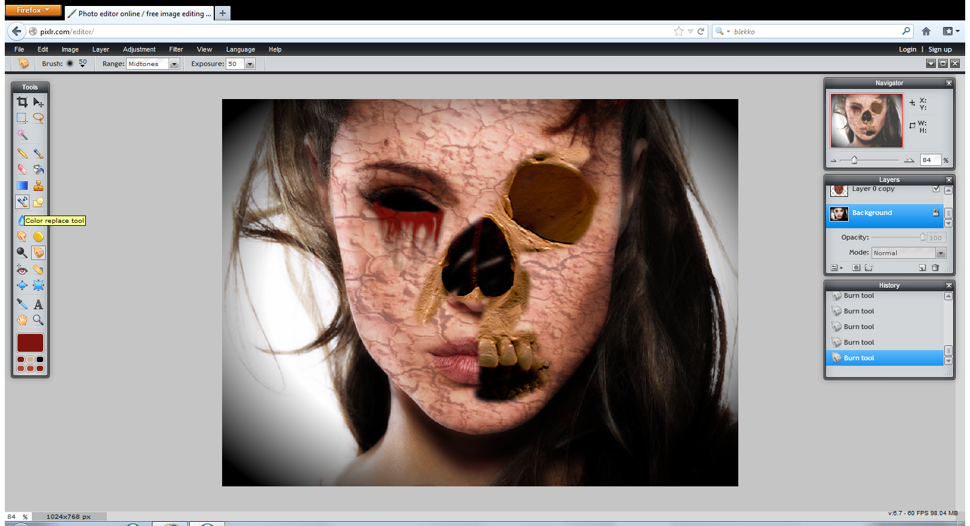The width and height of the screenshot is (970, 526).
Task: Open the URL history dropdown arrow
Action: tap(690, 31)
